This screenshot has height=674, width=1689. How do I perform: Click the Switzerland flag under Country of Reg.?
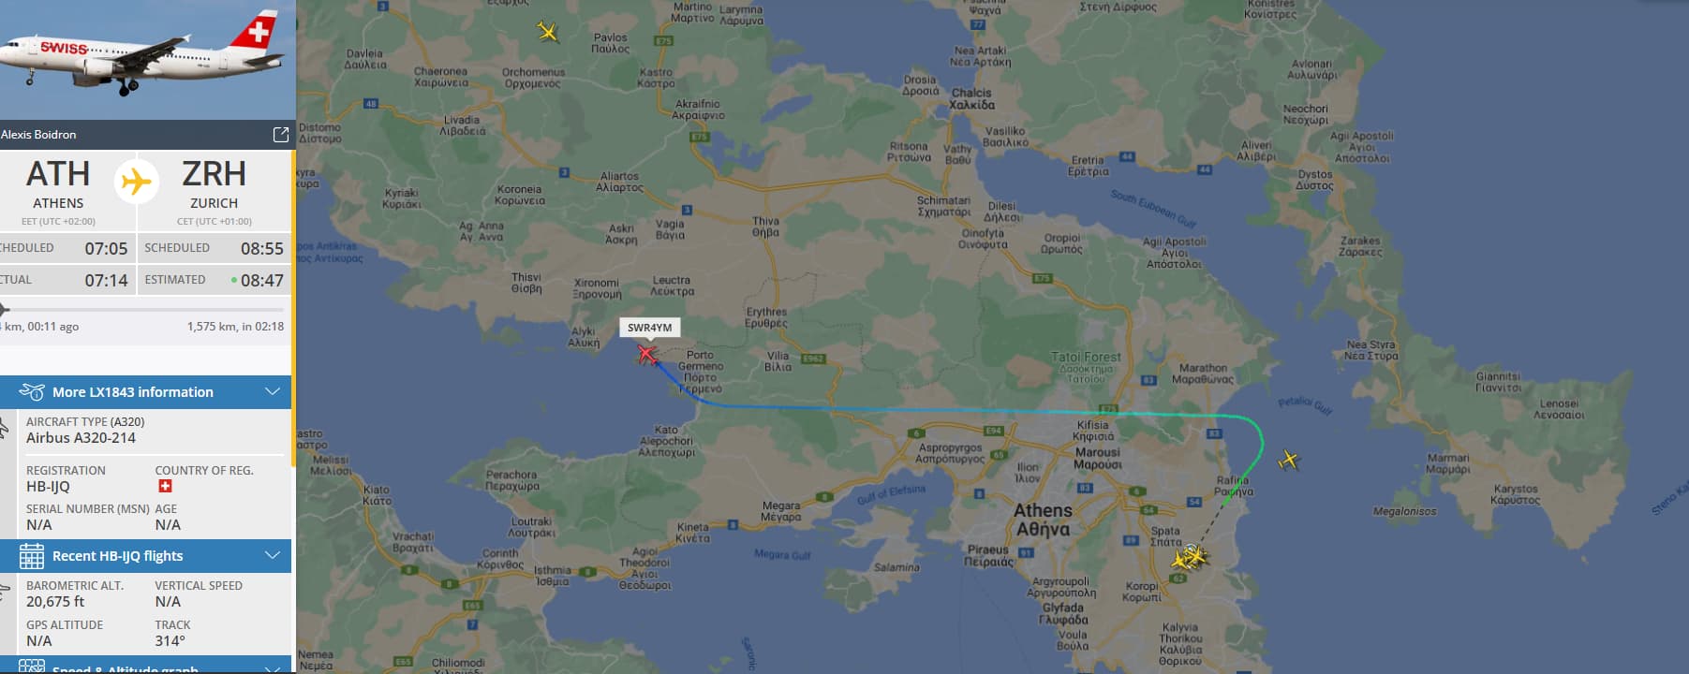coord(166,486)
